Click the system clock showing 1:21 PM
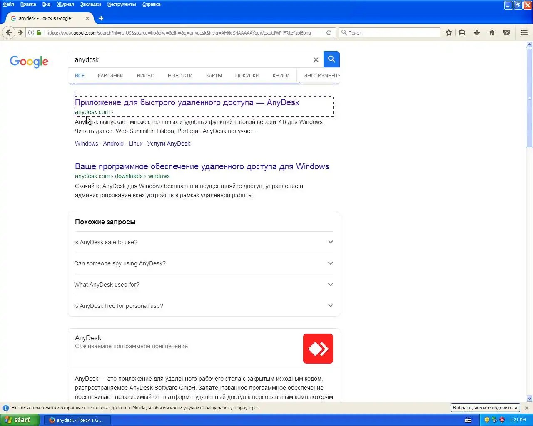The width and height of the screenshot is (533, 426). click(518, 420)
